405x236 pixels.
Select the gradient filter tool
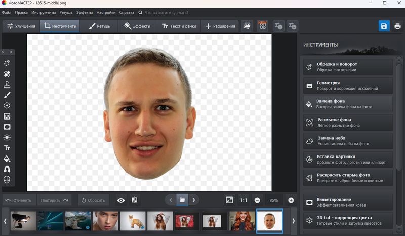[7, 116]
